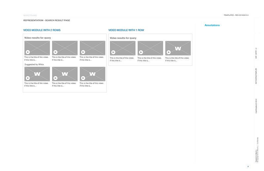
Task: Play first Suggested by Wikia video
Action: [28, 78]
